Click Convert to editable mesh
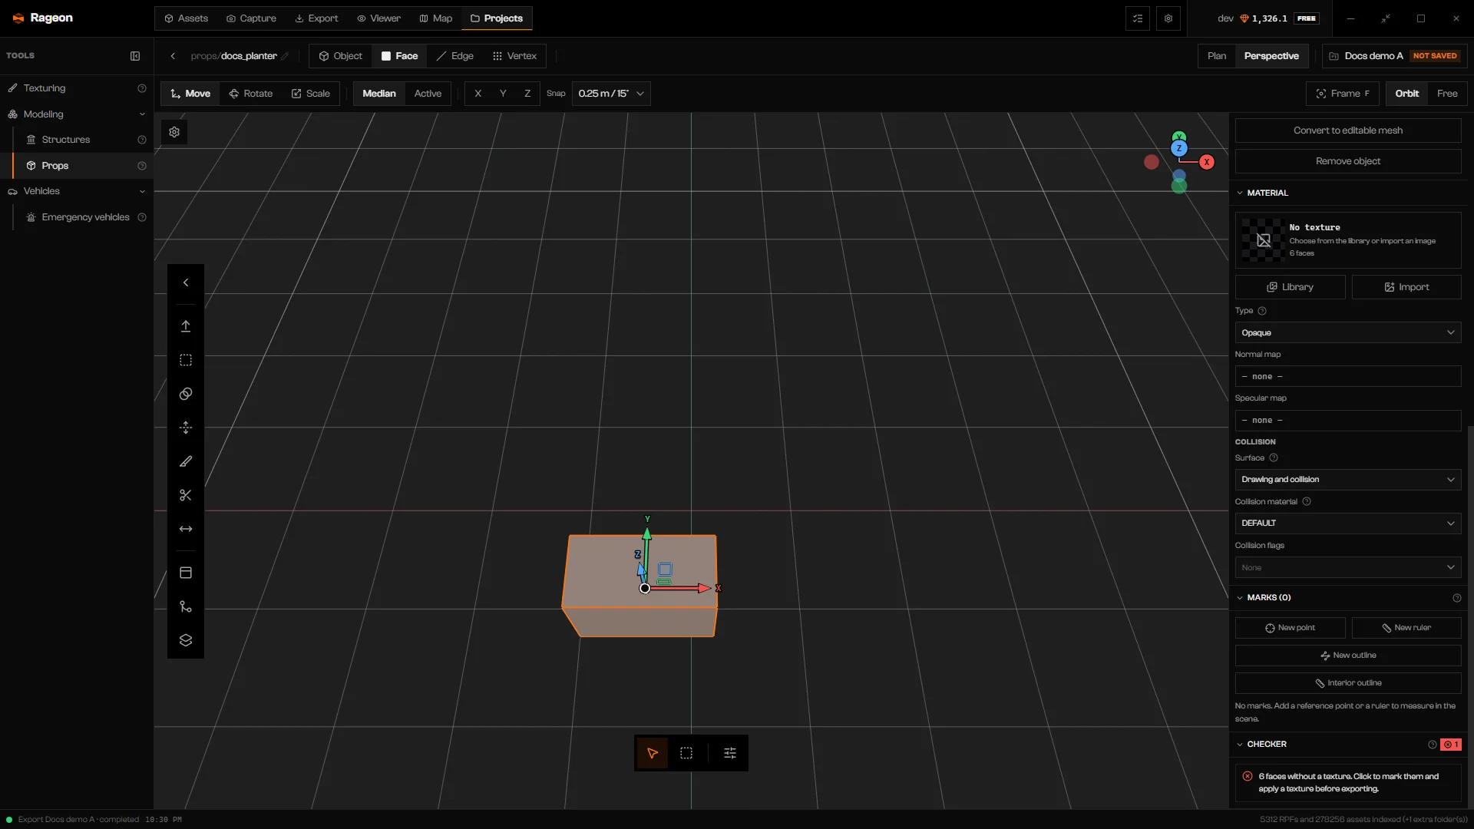Viewport: 1474px width, 829px height. [1347, 130]
